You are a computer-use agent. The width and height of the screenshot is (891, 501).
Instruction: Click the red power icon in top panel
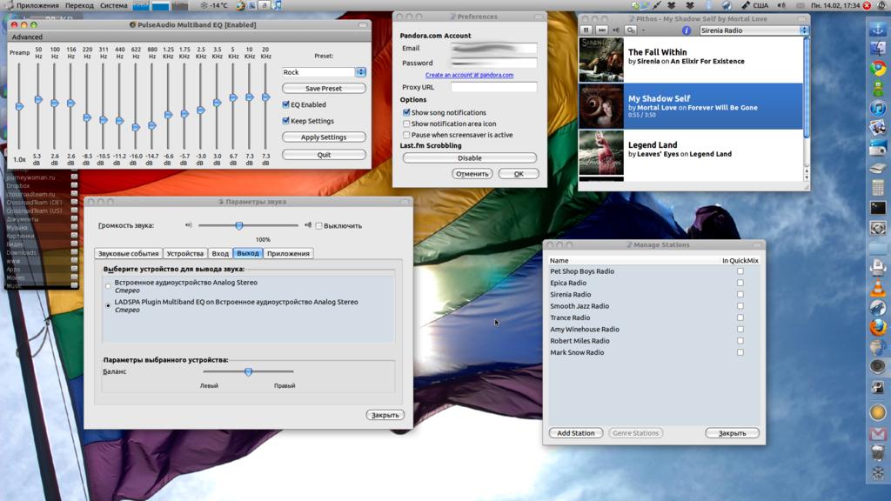pos(868,6)
